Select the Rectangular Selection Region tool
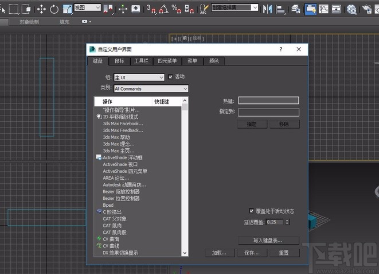379x274 pixels. 14,9
